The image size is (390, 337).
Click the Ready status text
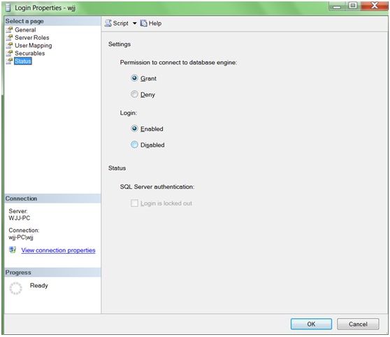[x=39, y=285]
